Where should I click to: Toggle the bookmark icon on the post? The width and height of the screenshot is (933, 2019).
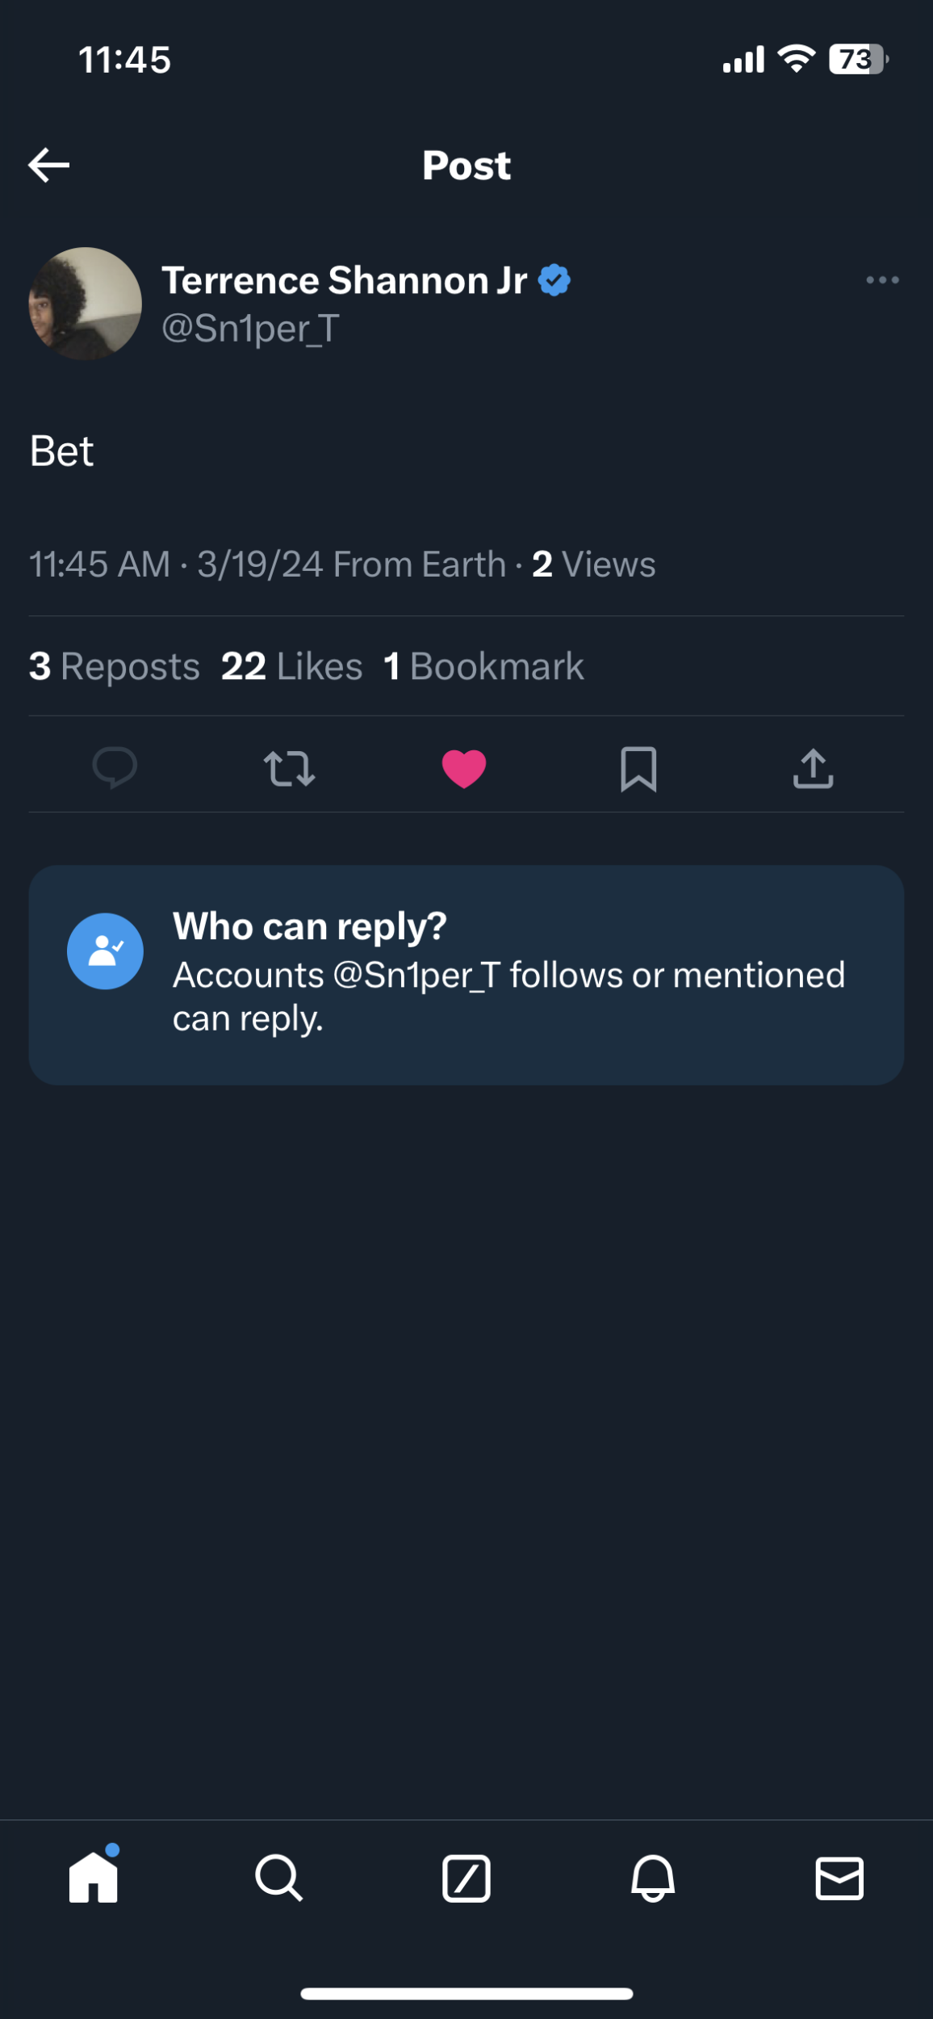(638, 769)
